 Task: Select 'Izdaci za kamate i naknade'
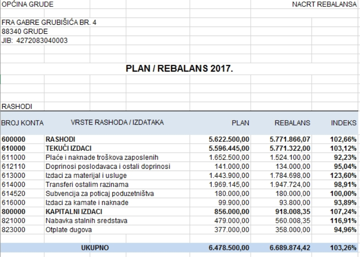pyautogui.click(x=87, y=203)
